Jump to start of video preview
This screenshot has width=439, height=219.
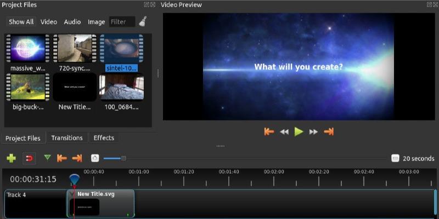tap(269, 131)
